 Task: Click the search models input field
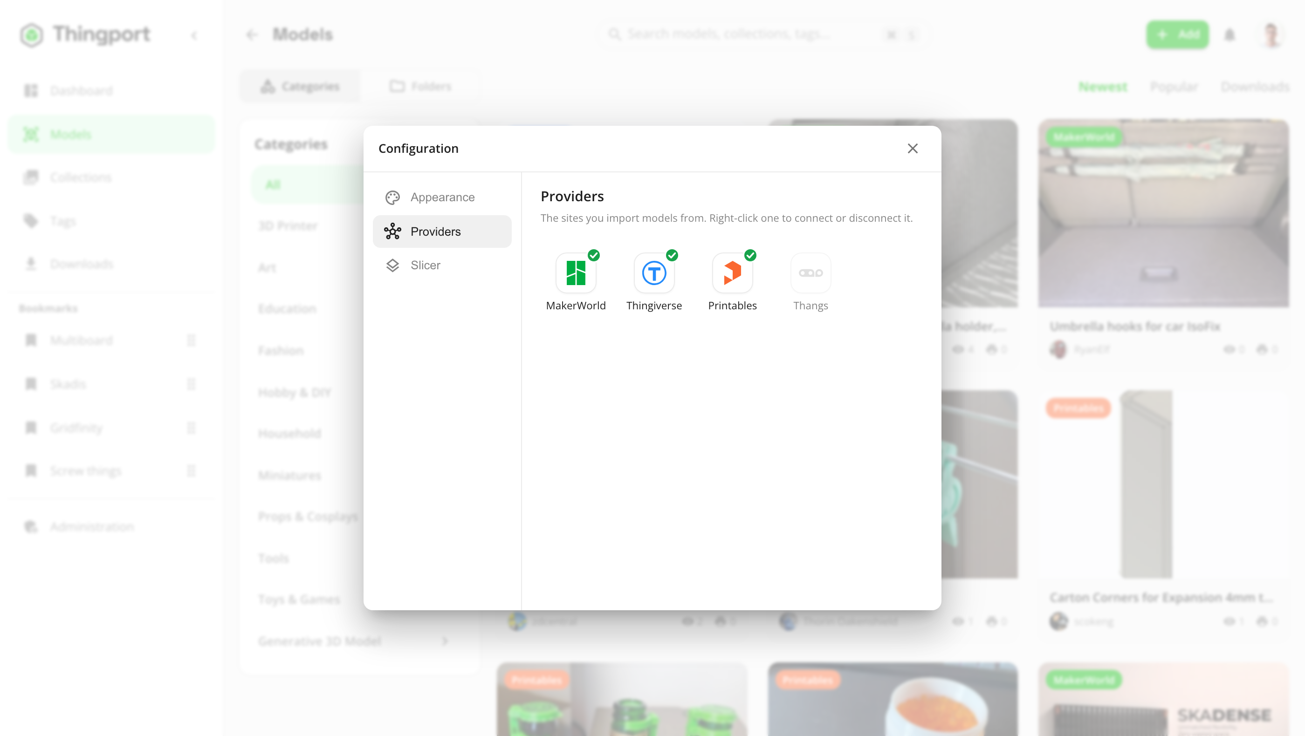pos(765,34)
